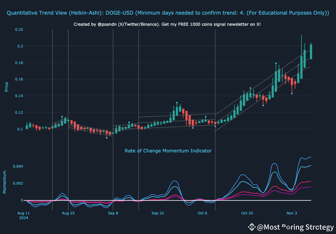Click the blue low marker dot near 0.128 in late October
336x234 pixels.
(x=263, y=105)
